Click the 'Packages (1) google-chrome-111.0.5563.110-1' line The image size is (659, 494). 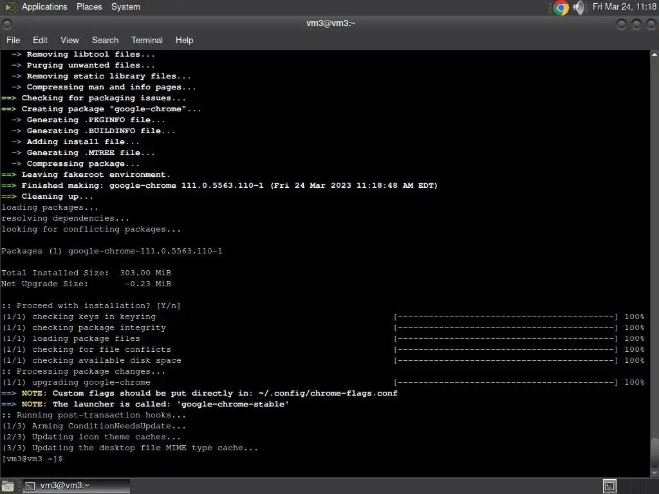pos(111,252)
